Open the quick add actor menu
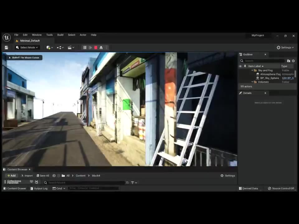This screenshot has width=299, height=224. [50, 48]
